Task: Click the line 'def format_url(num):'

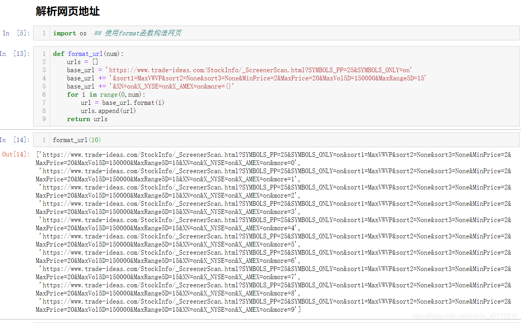Action: click(88, 54)
